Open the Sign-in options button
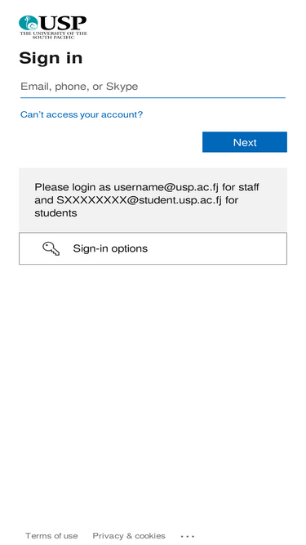Screen dimensions: 306x545 pos(153,248)
